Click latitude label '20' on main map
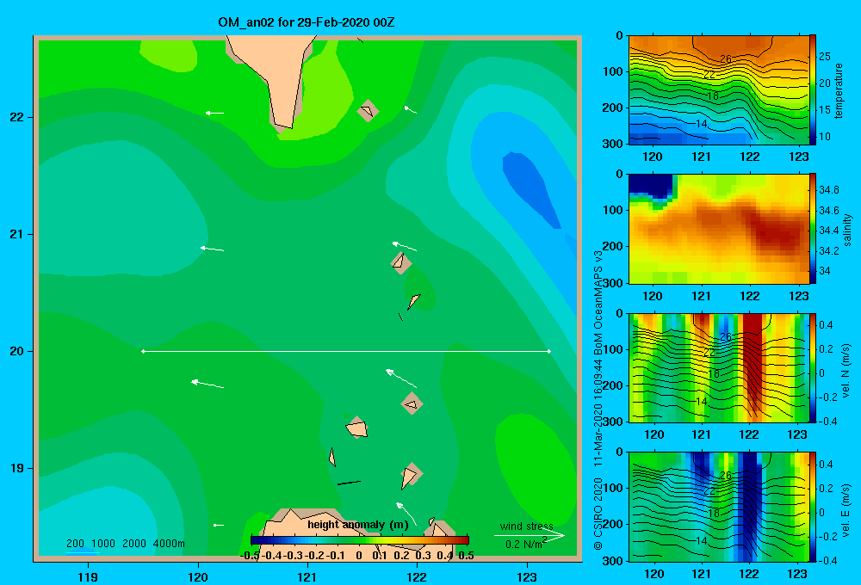The width and height of the screenshot is (861, 585). coord(16,351)
